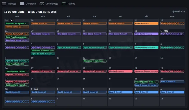Open the Ryan Castro Montaje 2/5 event
Viewport: 189px width, 110px height.
tap(43, 34)
